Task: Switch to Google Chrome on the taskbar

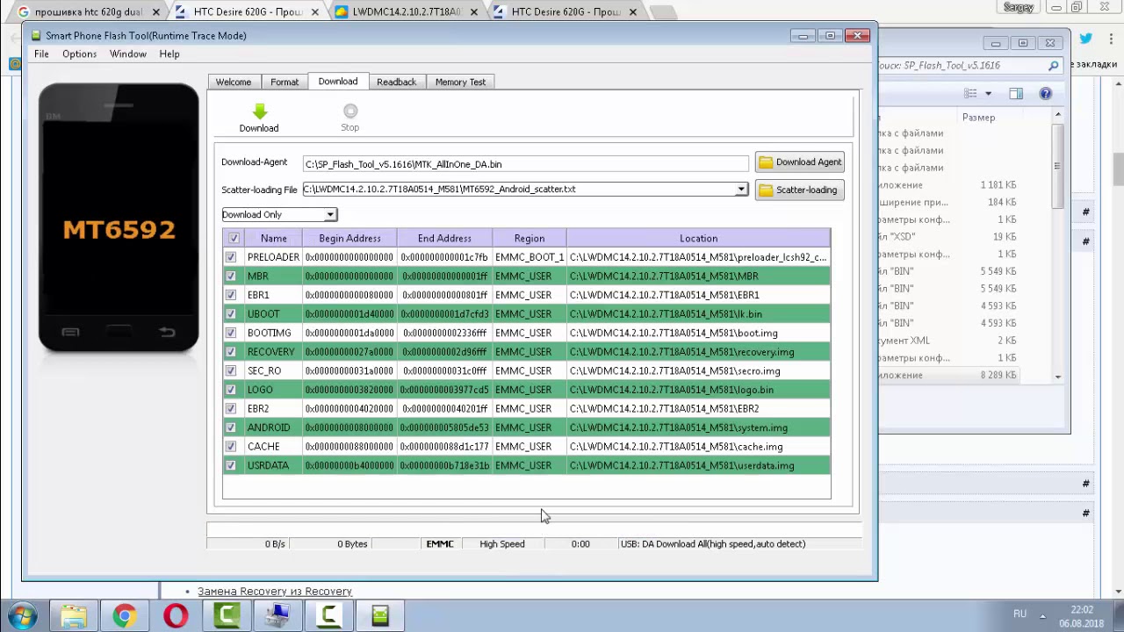Action: pyautogui.click(x=124, y=615)
